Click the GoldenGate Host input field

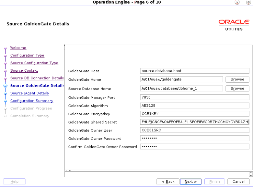pos(195,71)
